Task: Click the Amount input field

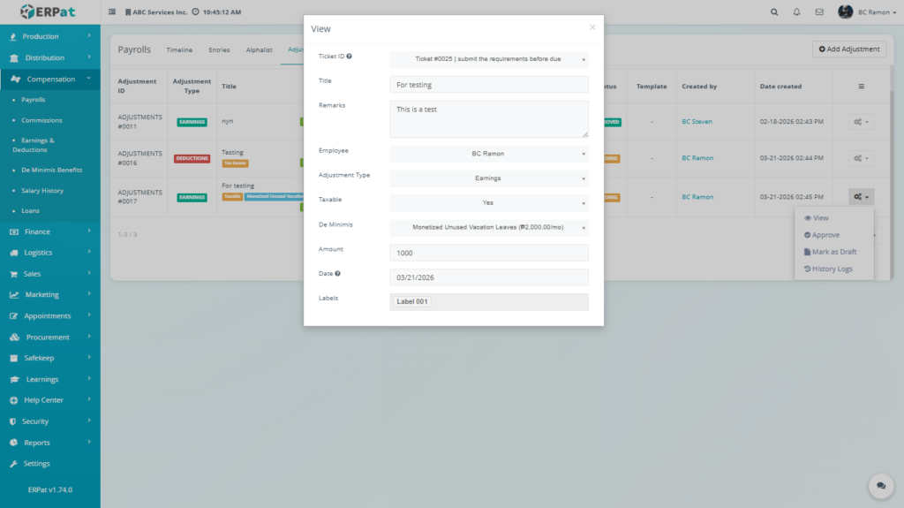Action: click(x=488, y=253)
